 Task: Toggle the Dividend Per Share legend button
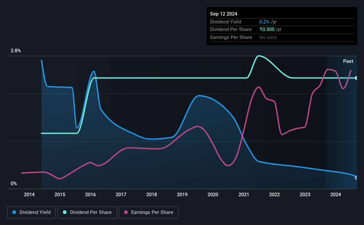coord(87,213)
